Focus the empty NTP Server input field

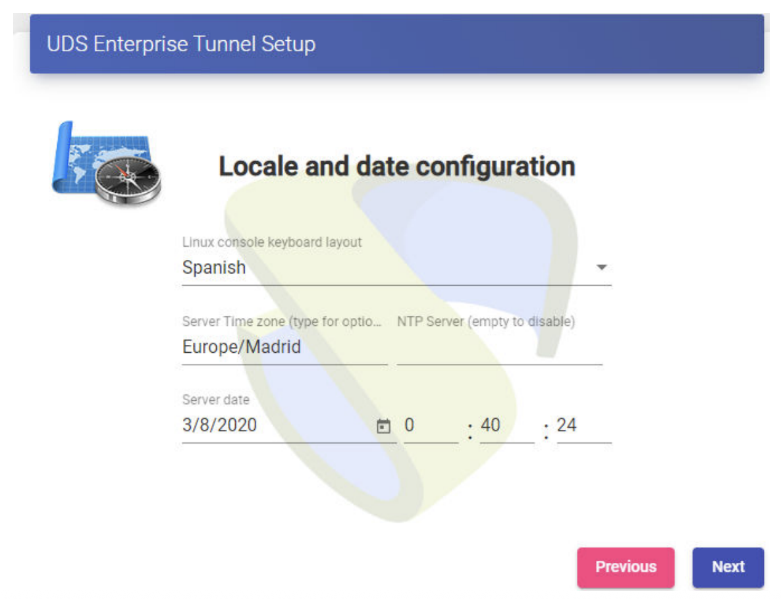499,348
